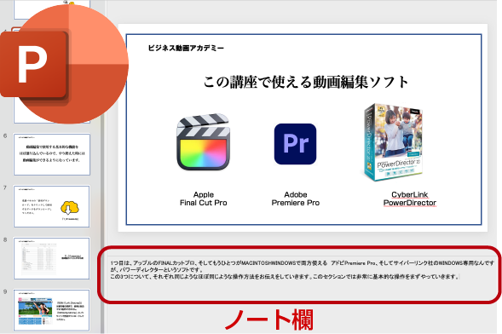This screenshot has height=334, width=502.
Task: Click the cloud download icon on slide 7 thumbnail
Action: click(70, 208)
